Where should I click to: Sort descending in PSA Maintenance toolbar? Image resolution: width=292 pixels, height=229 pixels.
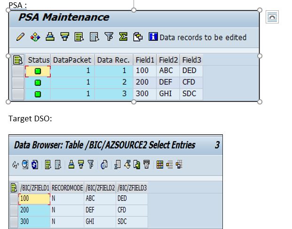64,37
